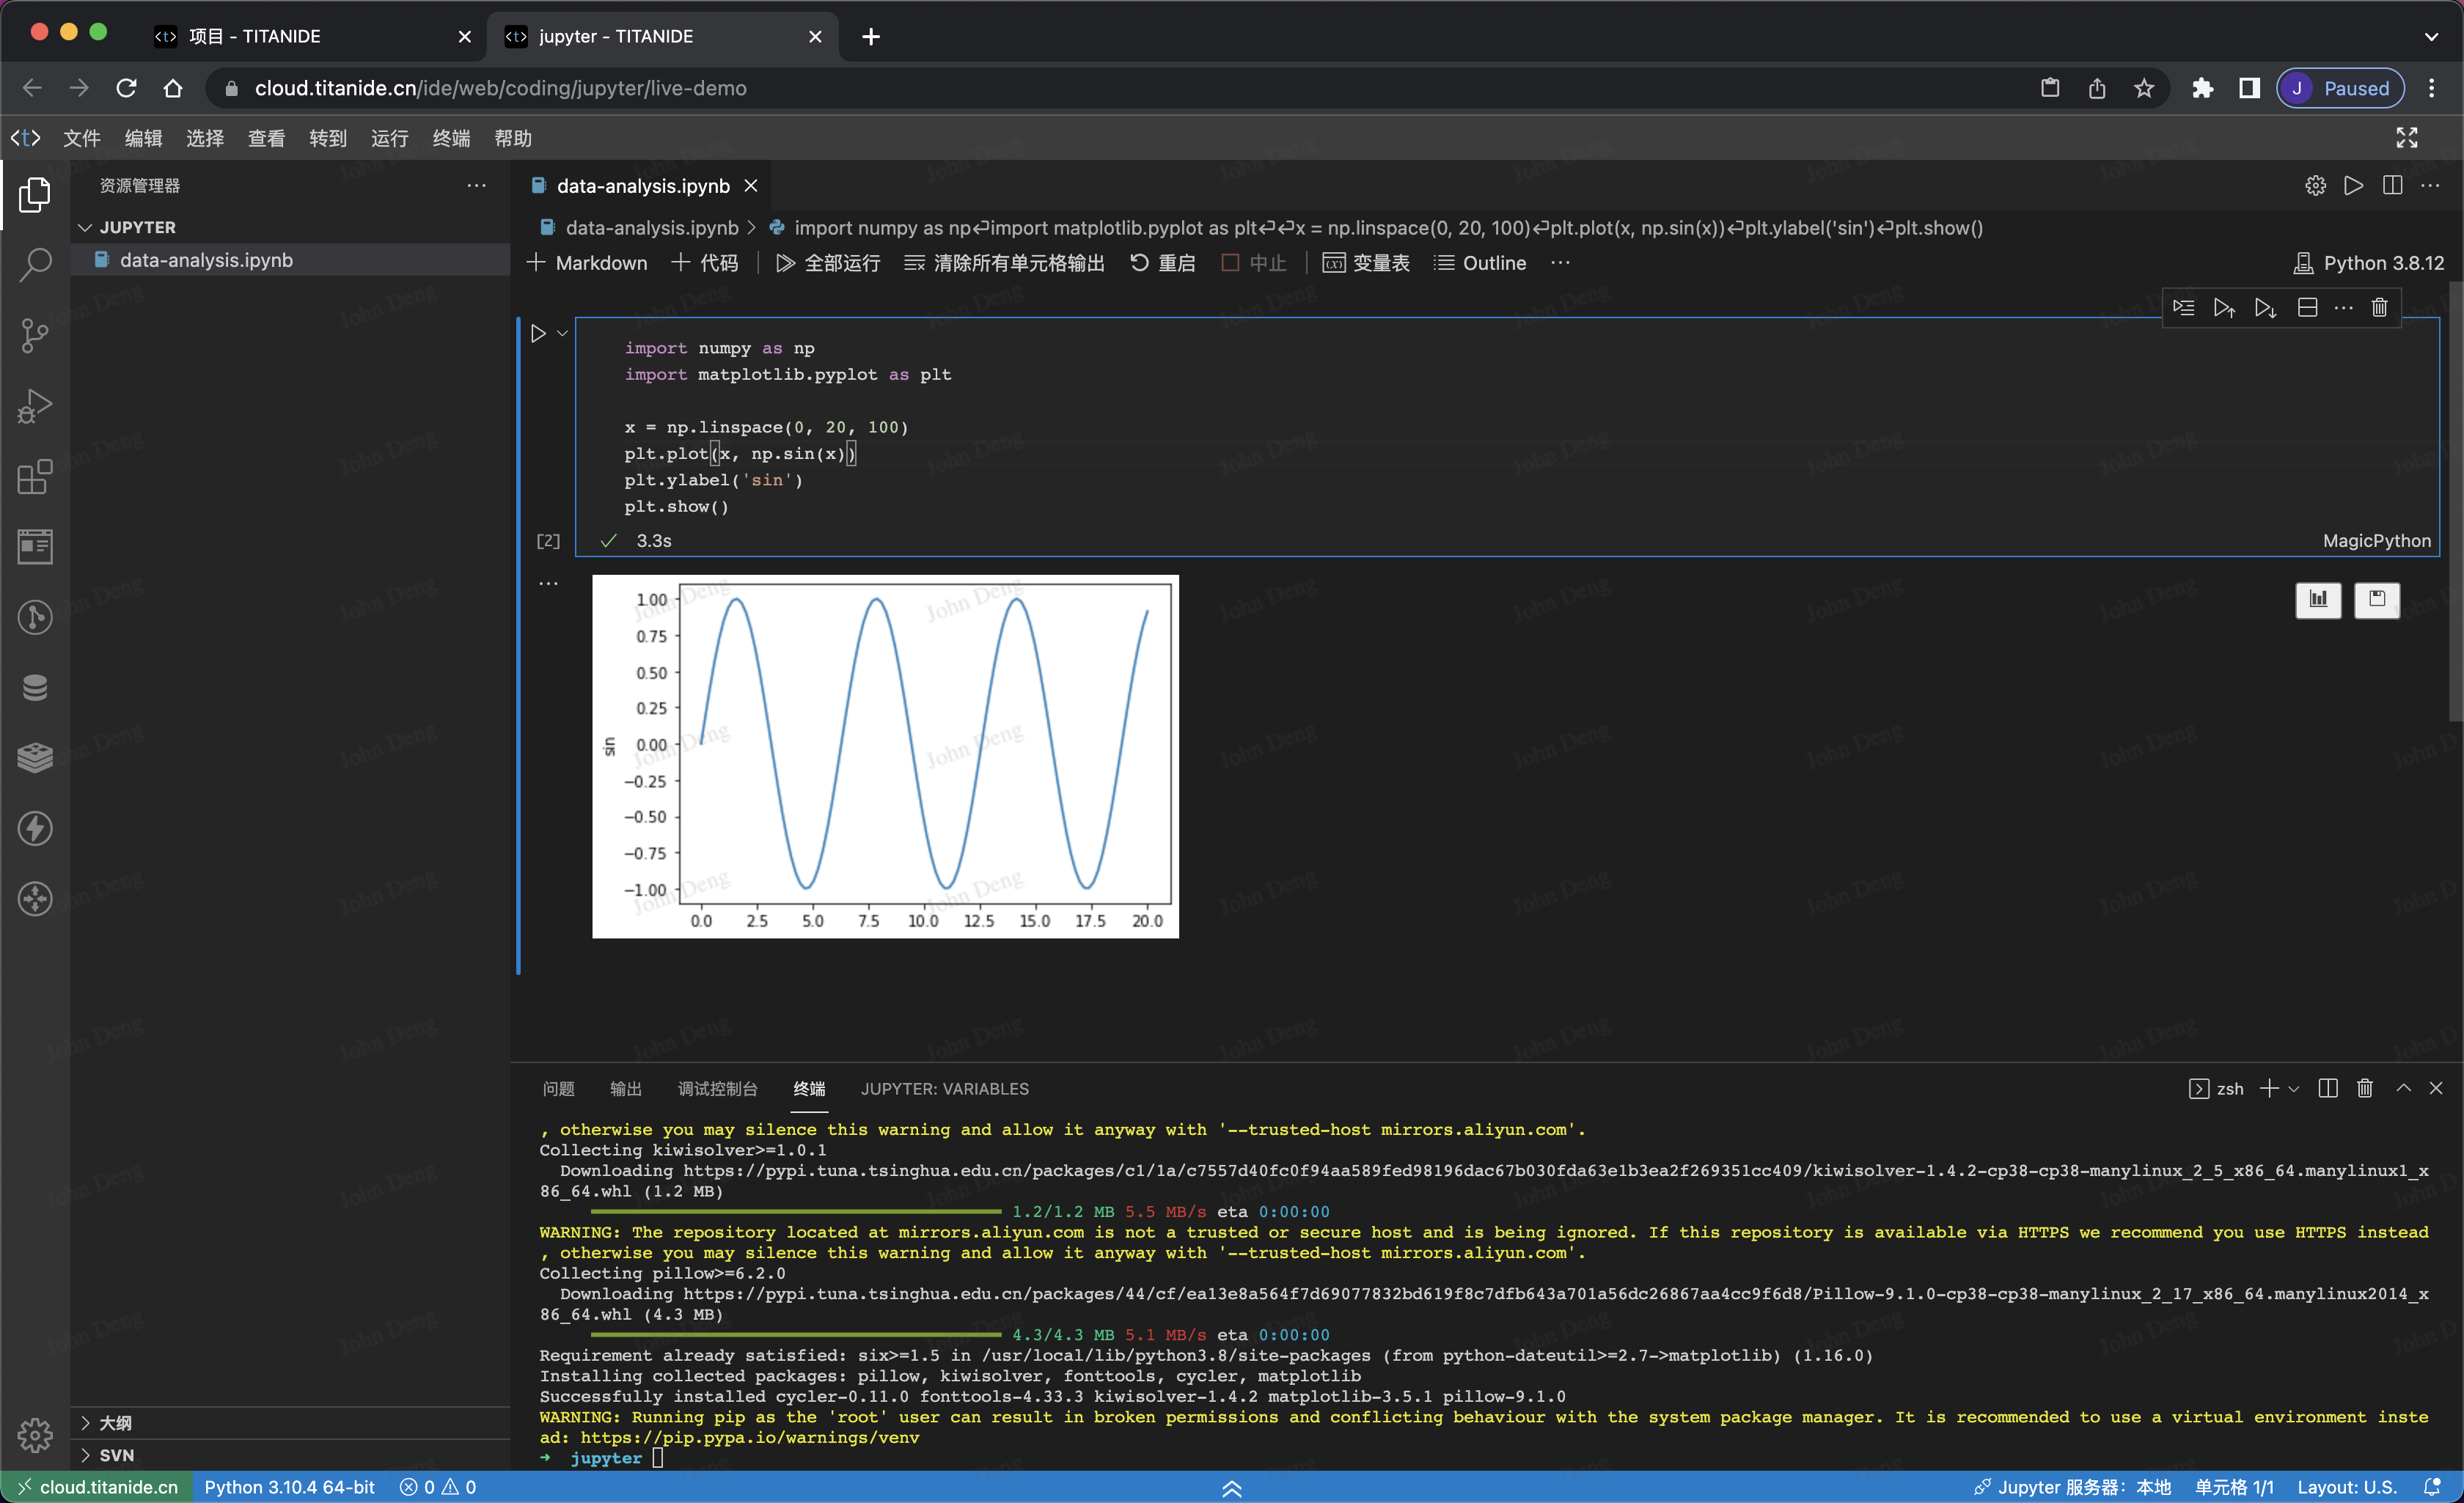Toggle fullscreen mode icon

[x=2406, y=138]
